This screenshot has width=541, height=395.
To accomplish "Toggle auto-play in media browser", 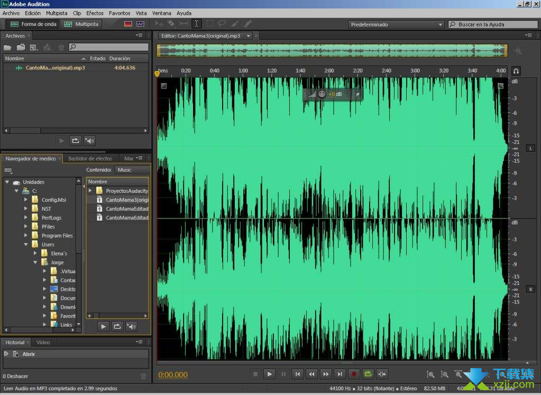I will (x=131, y=327).
